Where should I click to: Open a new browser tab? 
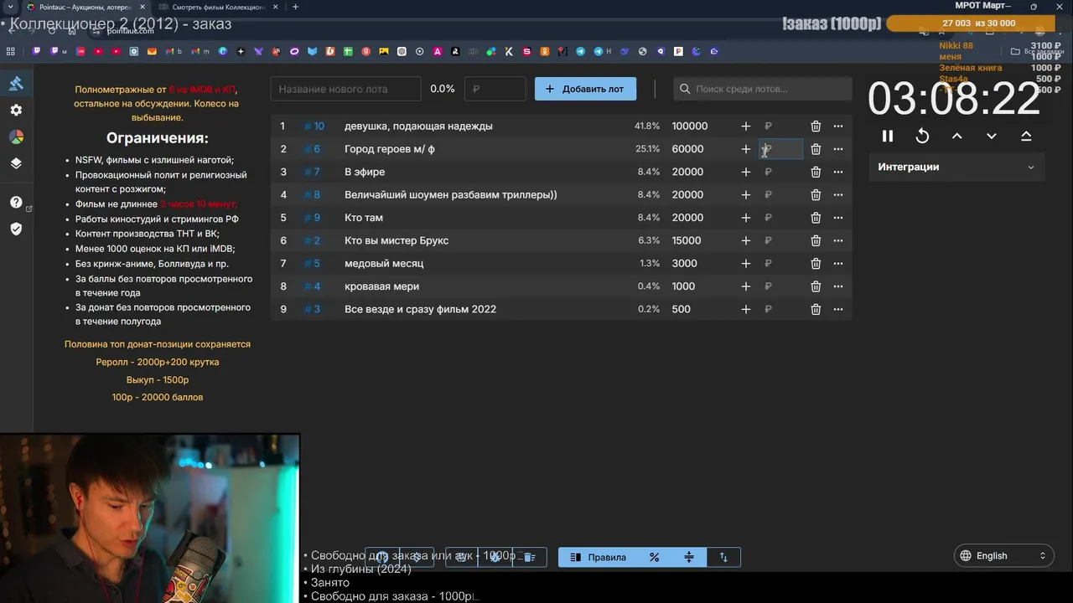295,7
